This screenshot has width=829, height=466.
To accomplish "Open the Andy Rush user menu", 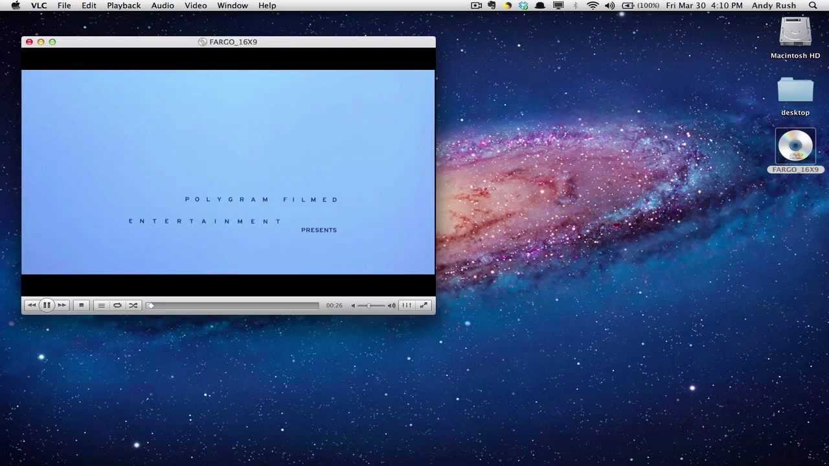I will (x=774, y=5).
